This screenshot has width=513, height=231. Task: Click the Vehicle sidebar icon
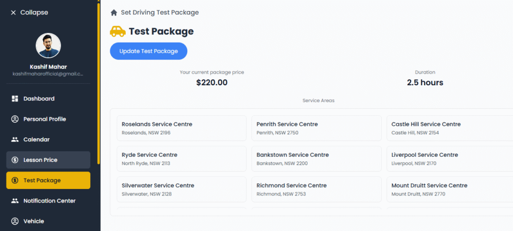tap(15, 221)
